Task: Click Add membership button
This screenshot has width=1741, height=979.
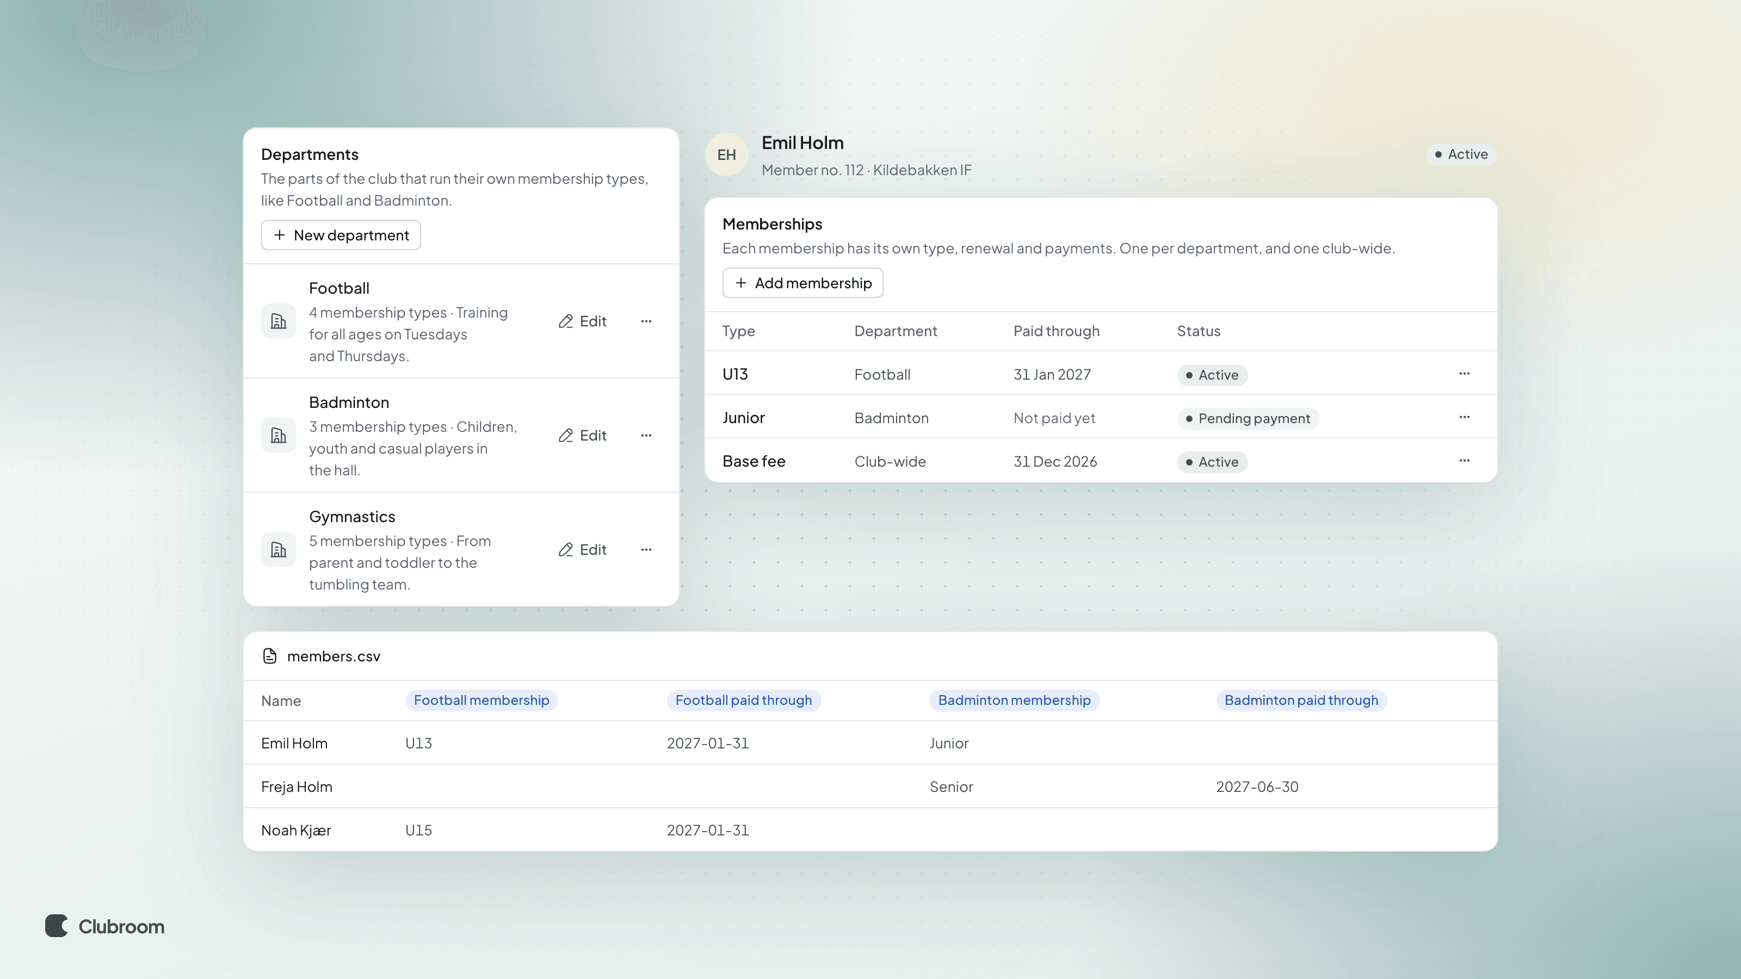Action: coord(802,283)
